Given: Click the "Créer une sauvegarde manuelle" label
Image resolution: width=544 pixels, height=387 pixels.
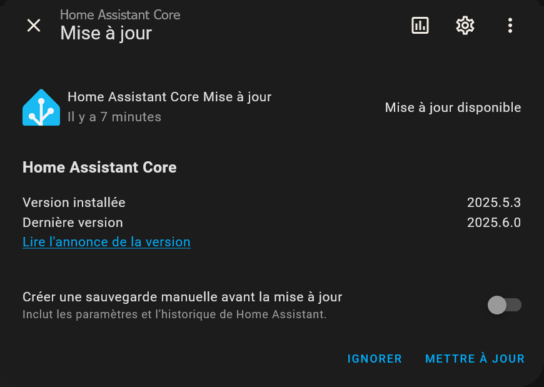Looking at the screenshot, I should pos(182,297).
